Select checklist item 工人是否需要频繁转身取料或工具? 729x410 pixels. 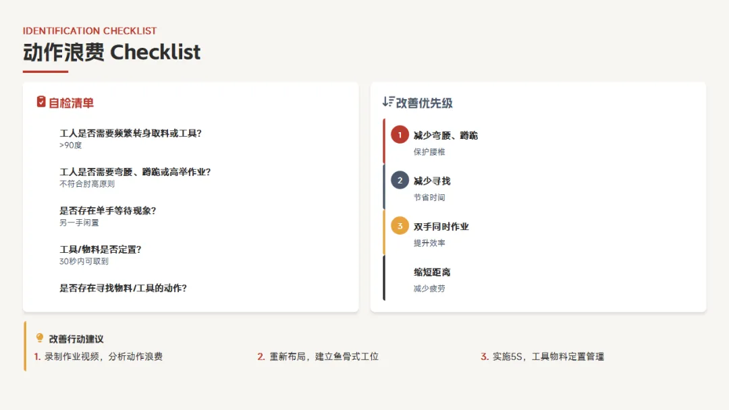click(130, 134)
